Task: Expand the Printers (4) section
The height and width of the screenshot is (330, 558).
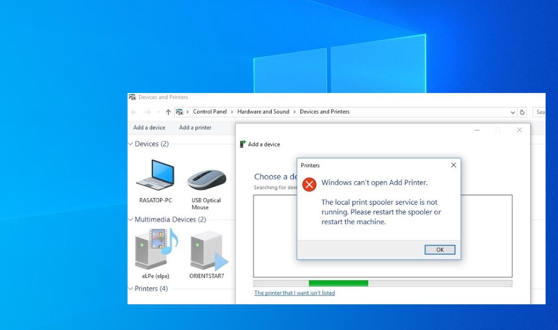Action: [130, 288]
